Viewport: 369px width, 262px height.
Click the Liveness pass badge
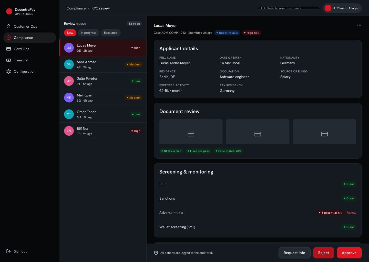click(x=199, y=151)
